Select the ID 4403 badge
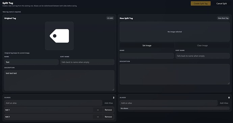The height and width of the screenshot is (123, 233). point(110,18)
